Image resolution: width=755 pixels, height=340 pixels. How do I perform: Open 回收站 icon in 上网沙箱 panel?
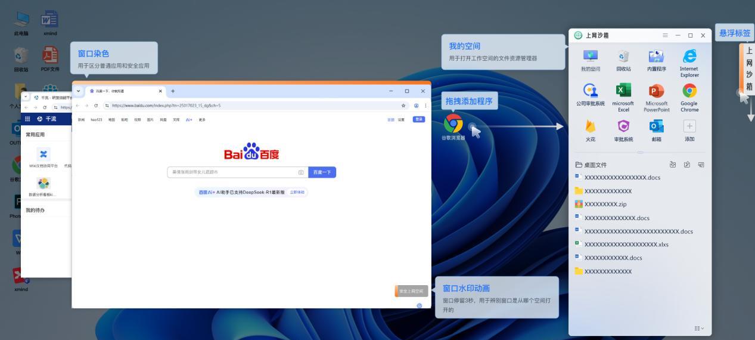click(623, 60)
